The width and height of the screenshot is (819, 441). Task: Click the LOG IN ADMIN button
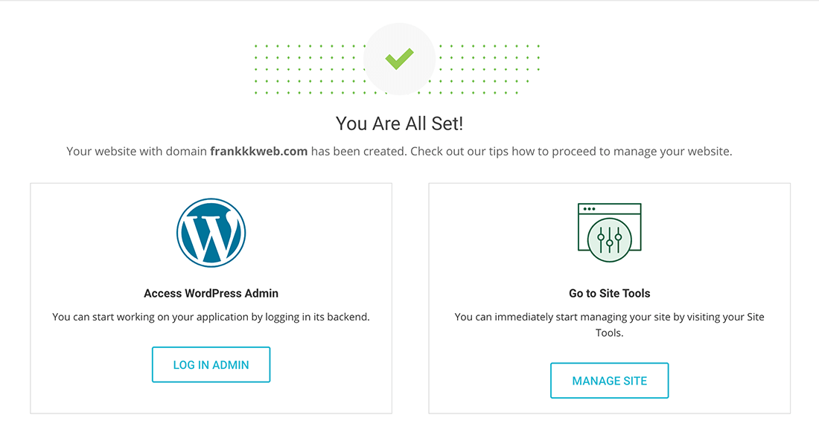tap(211, 365)
